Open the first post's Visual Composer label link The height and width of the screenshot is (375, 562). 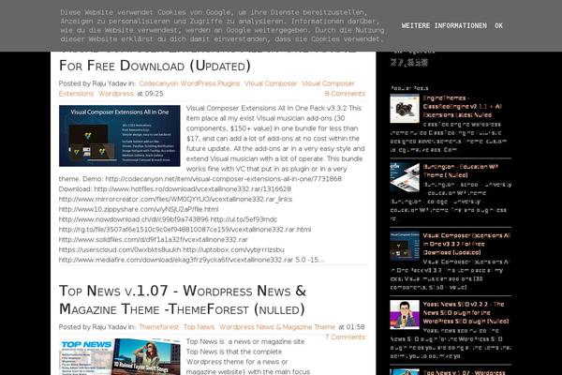tap(271, 83)
